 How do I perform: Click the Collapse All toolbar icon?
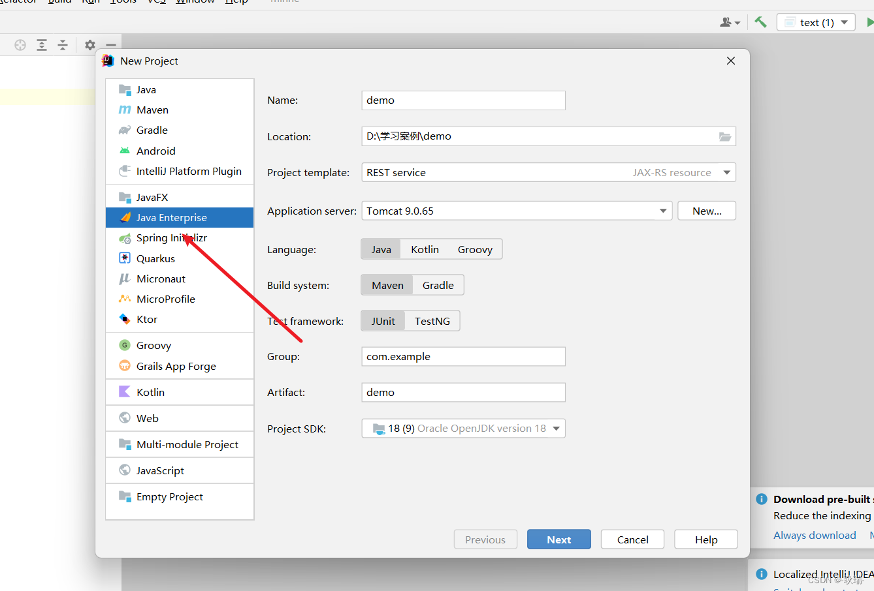[x=63, y=45]
